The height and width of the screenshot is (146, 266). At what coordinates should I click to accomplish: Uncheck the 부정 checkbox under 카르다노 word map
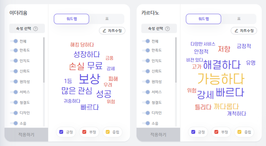click(216, 132)
